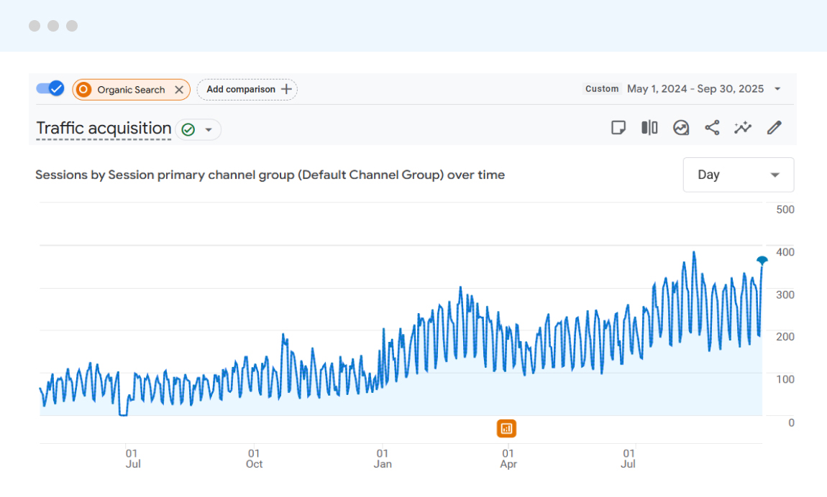Disable the comparison filter toggle switch
The width and height of the screenshot is (827, 497).
coord(50,88)
